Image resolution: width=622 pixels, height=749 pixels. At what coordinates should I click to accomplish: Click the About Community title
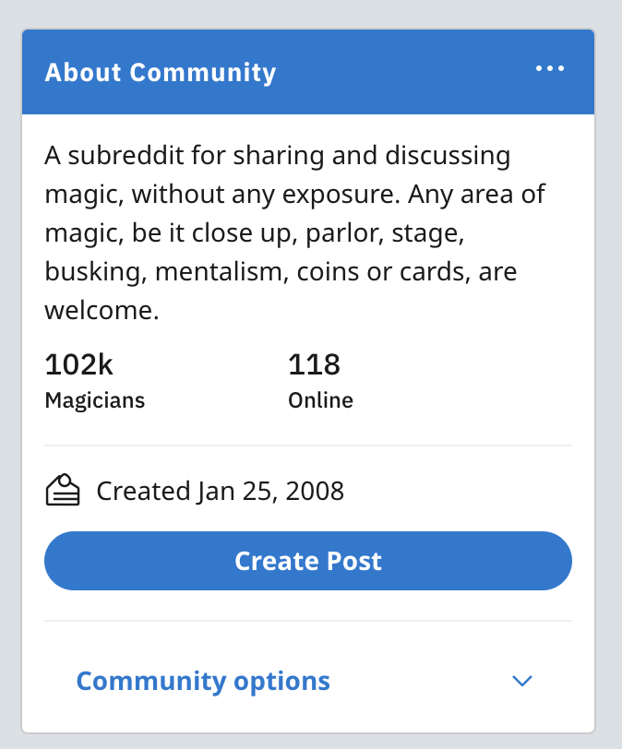[160, 72]
